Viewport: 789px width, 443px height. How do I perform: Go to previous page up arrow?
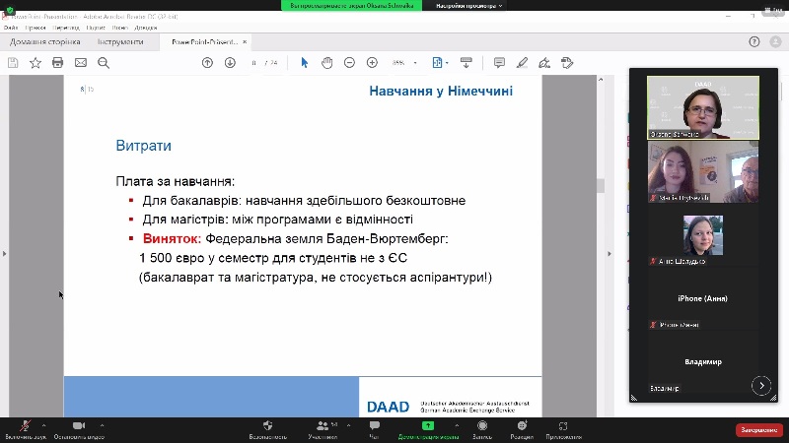[207, 63]
